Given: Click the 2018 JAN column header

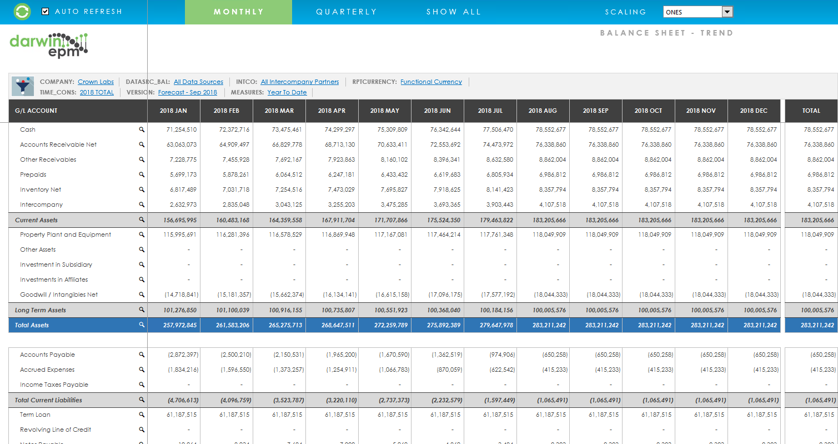Looking at the screenshot, I should [x=173, y=111].
